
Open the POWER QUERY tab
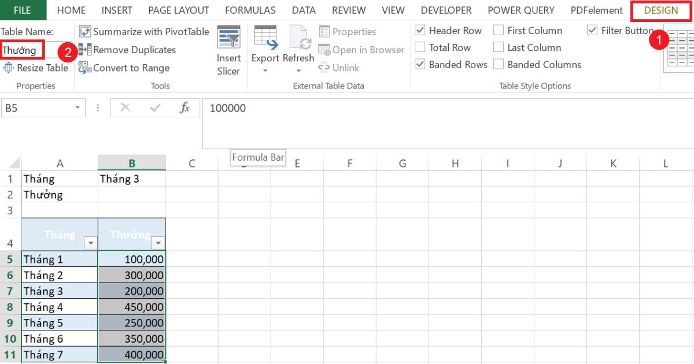click(x=520, y=10)
